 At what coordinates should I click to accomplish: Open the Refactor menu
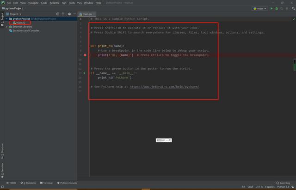54,3
